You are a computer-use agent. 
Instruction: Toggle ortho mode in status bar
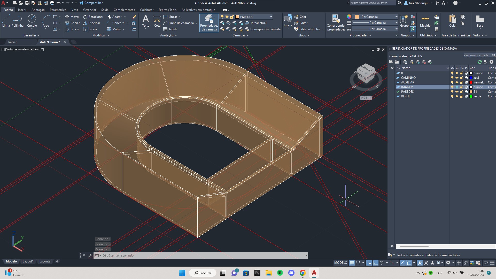pyautogui.click(x=375, y=263)
